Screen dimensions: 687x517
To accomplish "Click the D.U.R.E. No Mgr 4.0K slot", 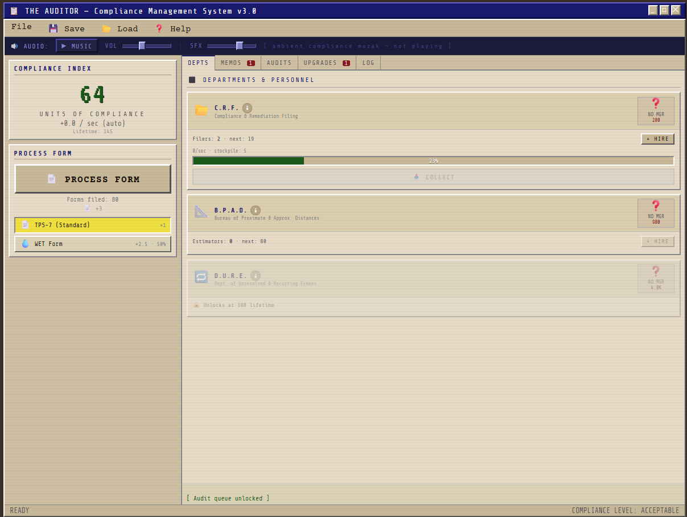I will click(656, 278).
